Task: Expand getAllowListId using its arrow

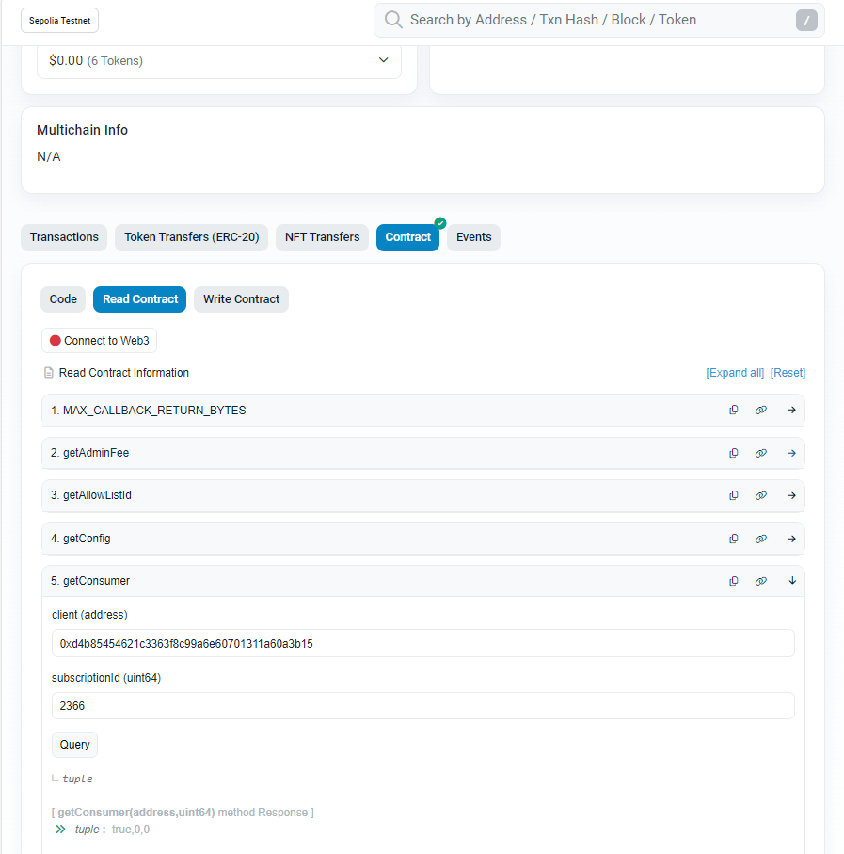Action: (791, 495)
